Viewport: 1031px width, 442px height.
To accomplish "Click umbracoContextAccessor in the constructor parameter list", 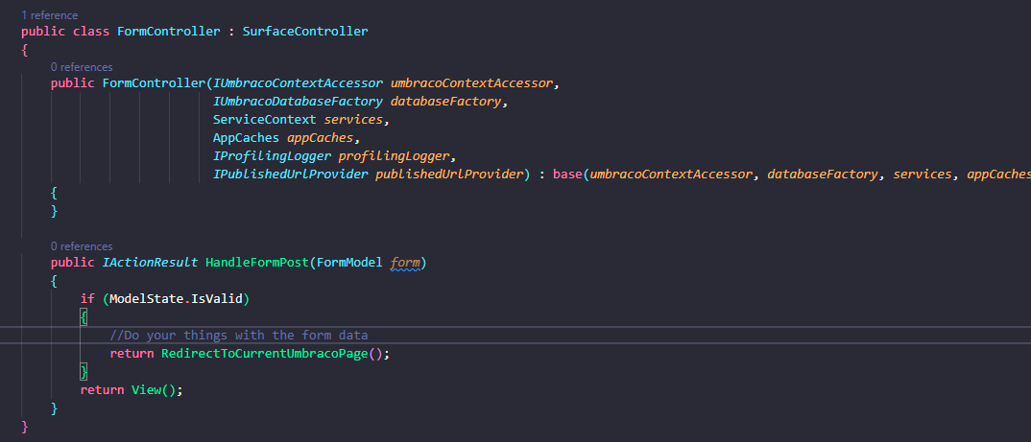I will [x=472, y=84].
